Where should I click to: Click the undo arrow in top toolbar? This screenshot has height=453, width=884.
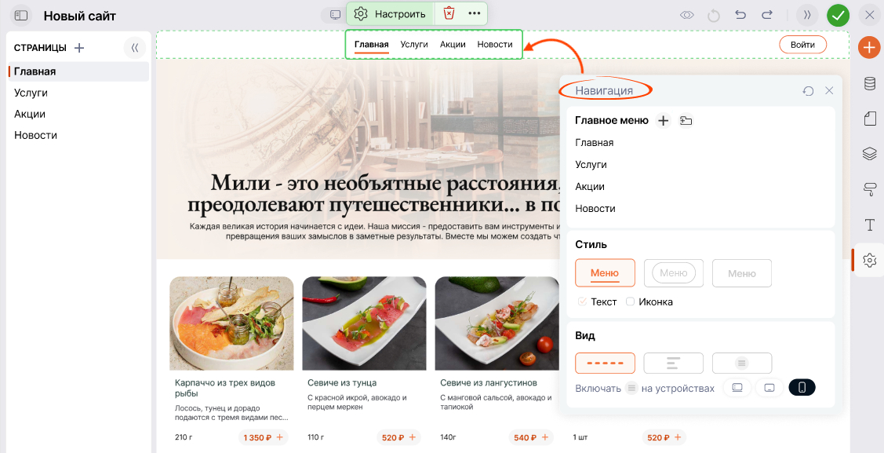tap(740, 15)
